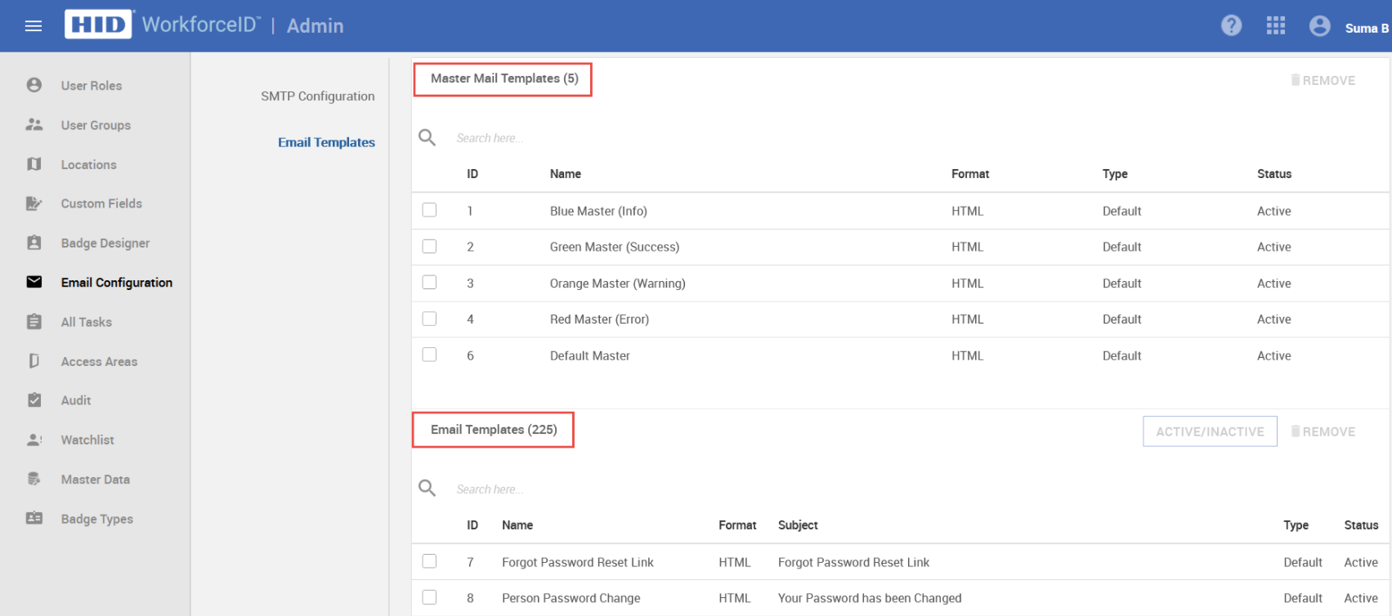Open Watchlist menu item
Image resolution: width=1392 pixels, height=616 pixels.
pyautogui.click(x=87, y=440)
